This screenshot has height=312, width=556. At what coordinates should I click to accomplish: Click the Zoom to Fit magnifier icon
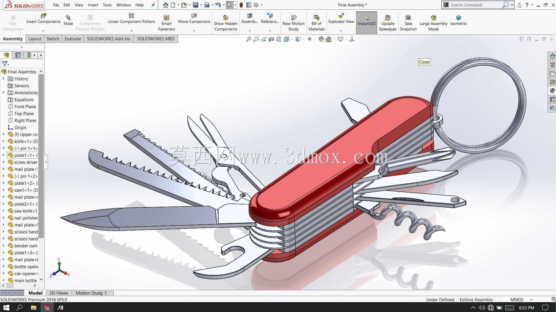(249, 39)
